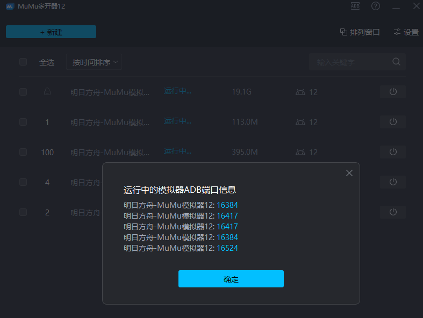Click the MuMu app logo icon
This screenshot has width=423, height=318.
pyautogui.click(x=10, y=6)
